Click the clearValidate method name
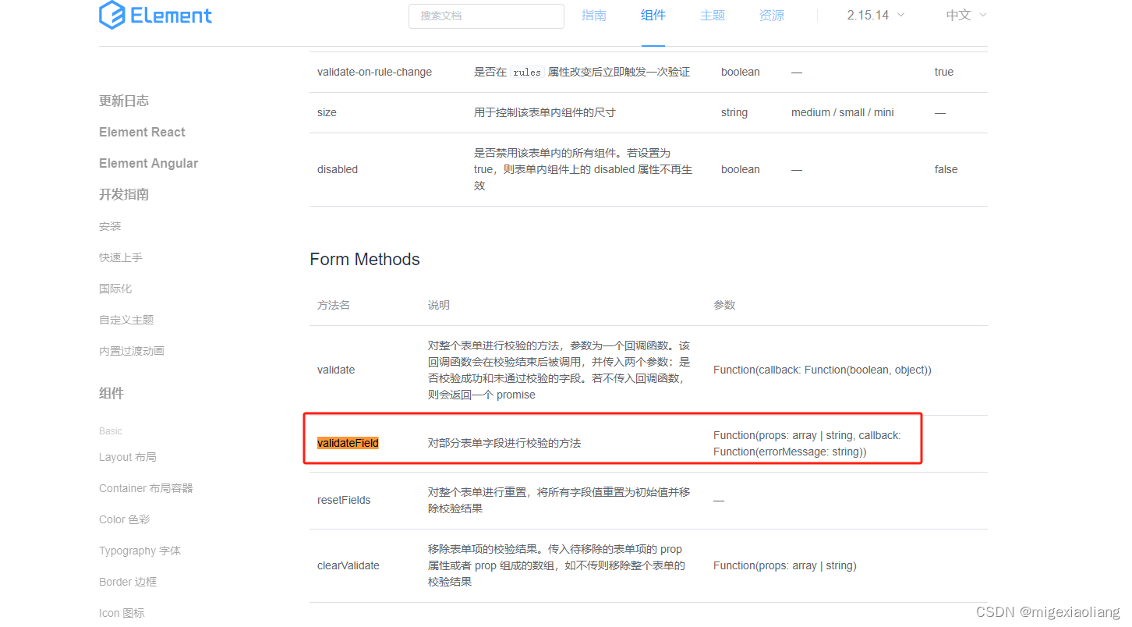The width and height of the screenshot is (1132, 627). point(348,565)
